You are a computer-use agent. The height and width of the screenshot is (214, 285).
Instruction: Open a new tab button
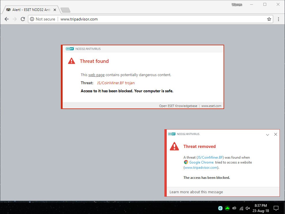65,10
